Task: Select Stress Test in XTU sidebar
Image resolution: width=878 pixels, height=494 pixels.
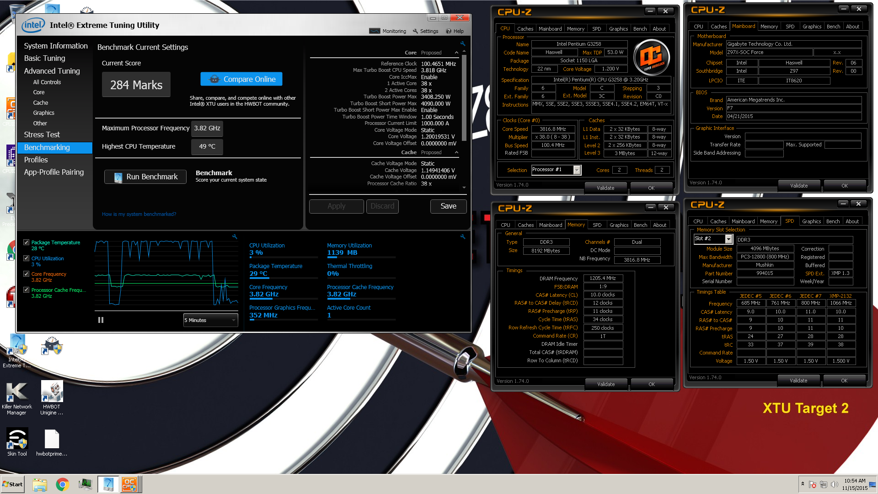Action: click(42, 134)
